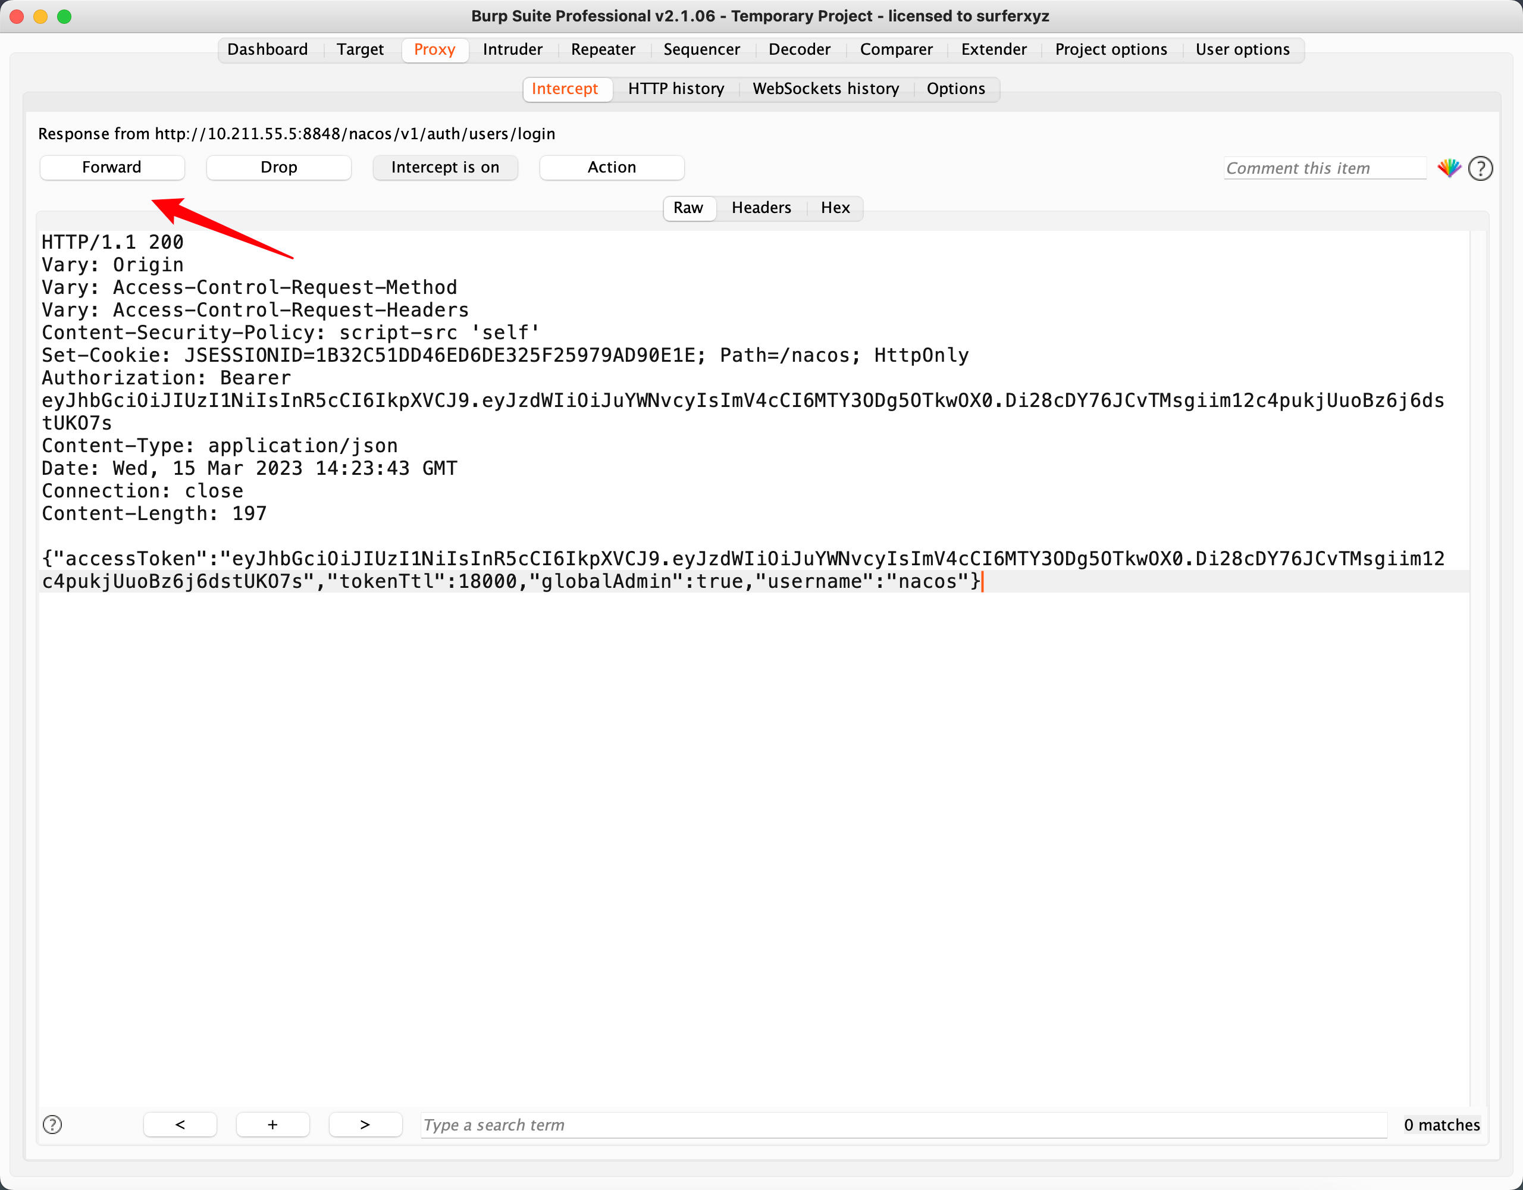Open the proxy Options sub-tab
Screen dimensions: 1523x1190
coord(955,89)
